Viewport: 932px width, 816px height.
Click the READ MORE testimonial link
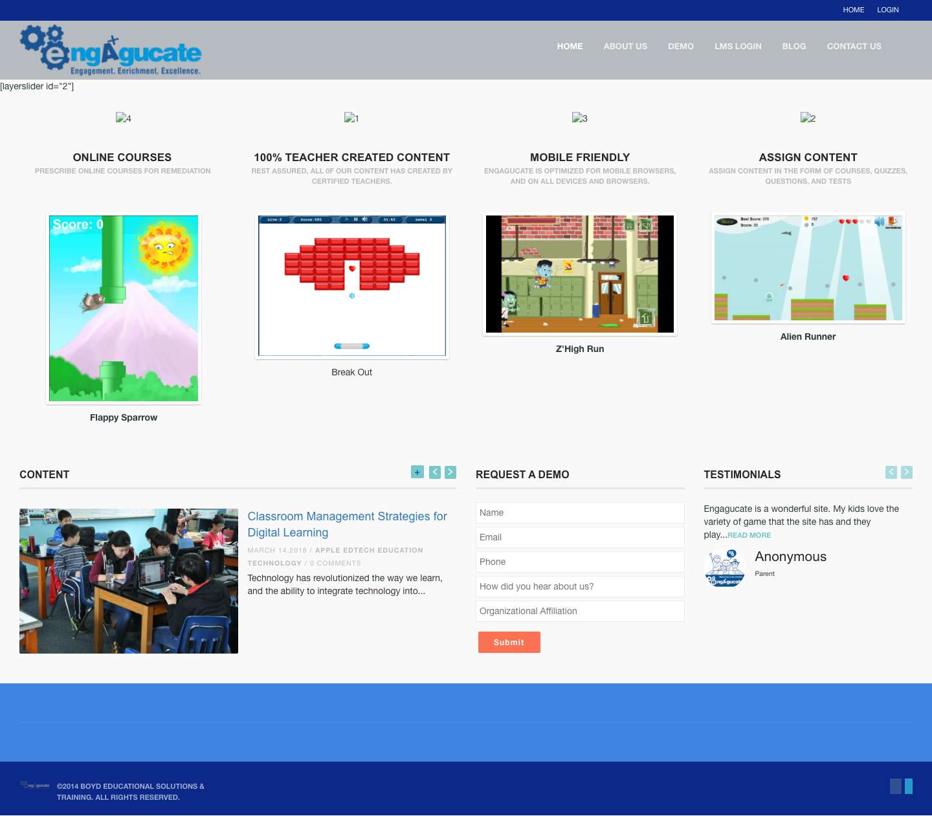[x=749, y=535]
